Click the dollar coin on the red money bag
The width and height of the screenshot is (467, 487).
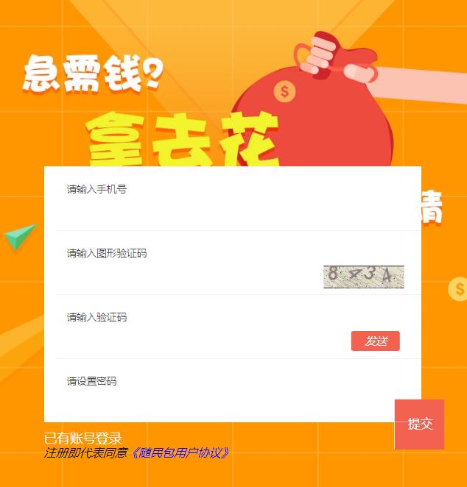click(x=284, y=91)
